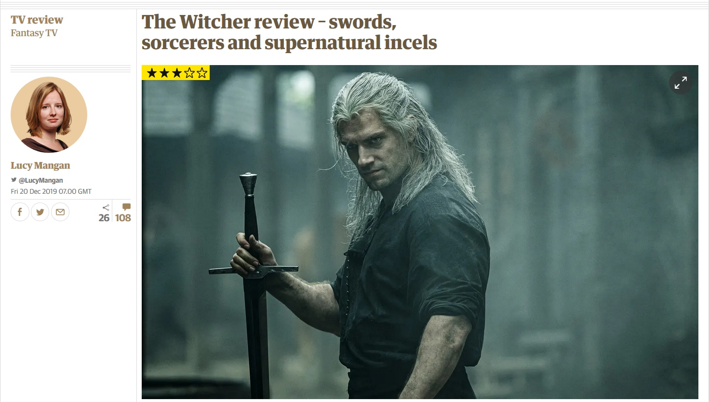Click the 26 shares number
The image size is (709, 402).
(104, 218)
